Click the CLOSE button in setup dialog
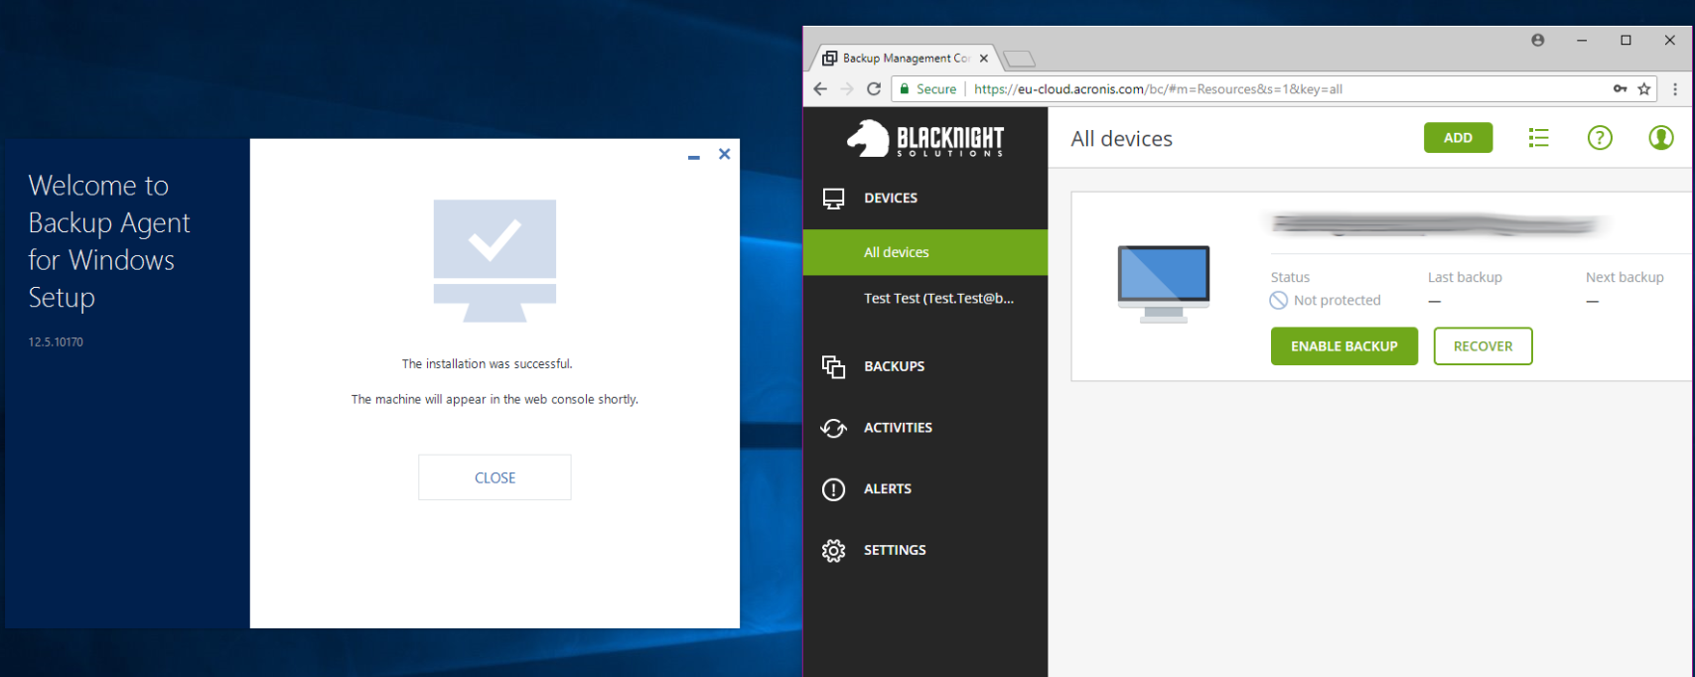1695x677 pixels. point(494,477)
